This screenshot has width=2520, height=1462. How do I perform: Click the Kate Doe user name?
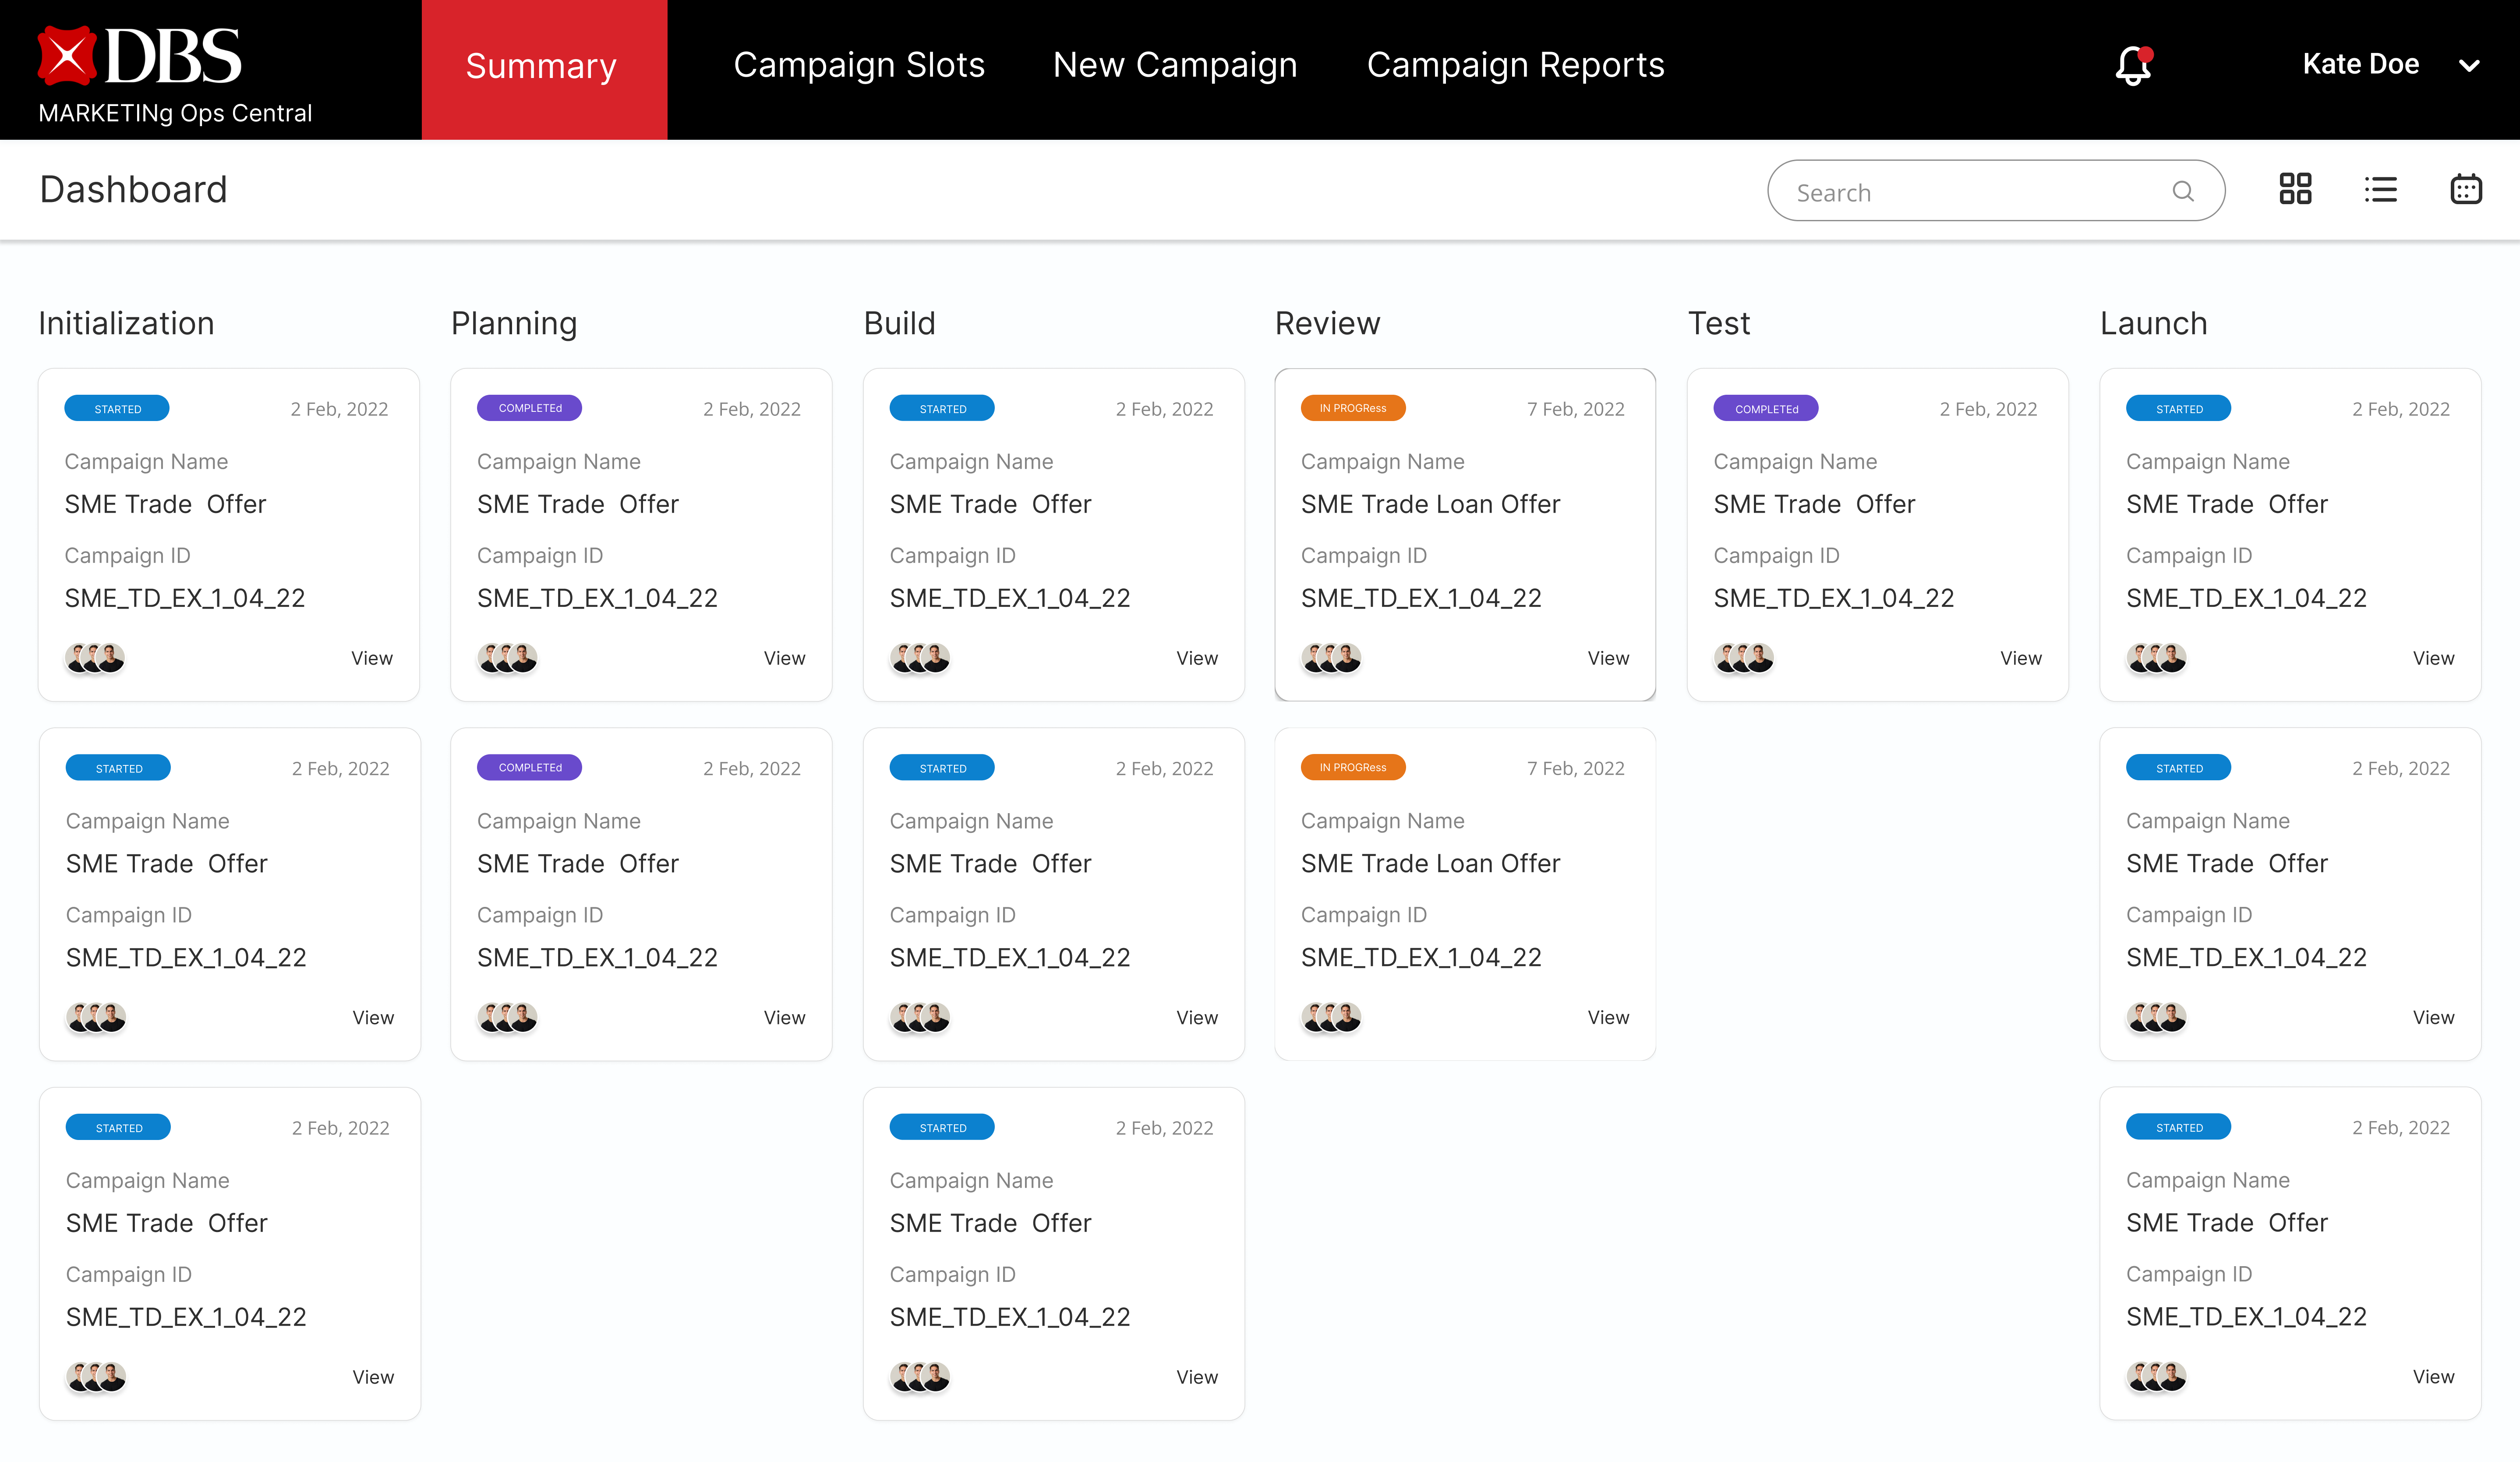tap(2360, 65)
